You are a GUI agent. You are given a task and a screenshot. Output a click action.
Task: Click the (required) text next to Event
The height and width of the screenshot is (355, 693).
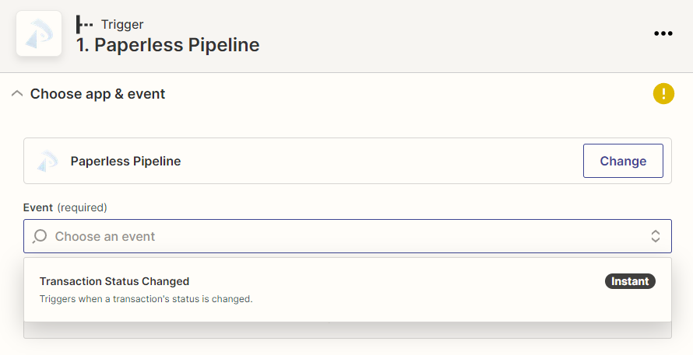click(x=83, y=207)
